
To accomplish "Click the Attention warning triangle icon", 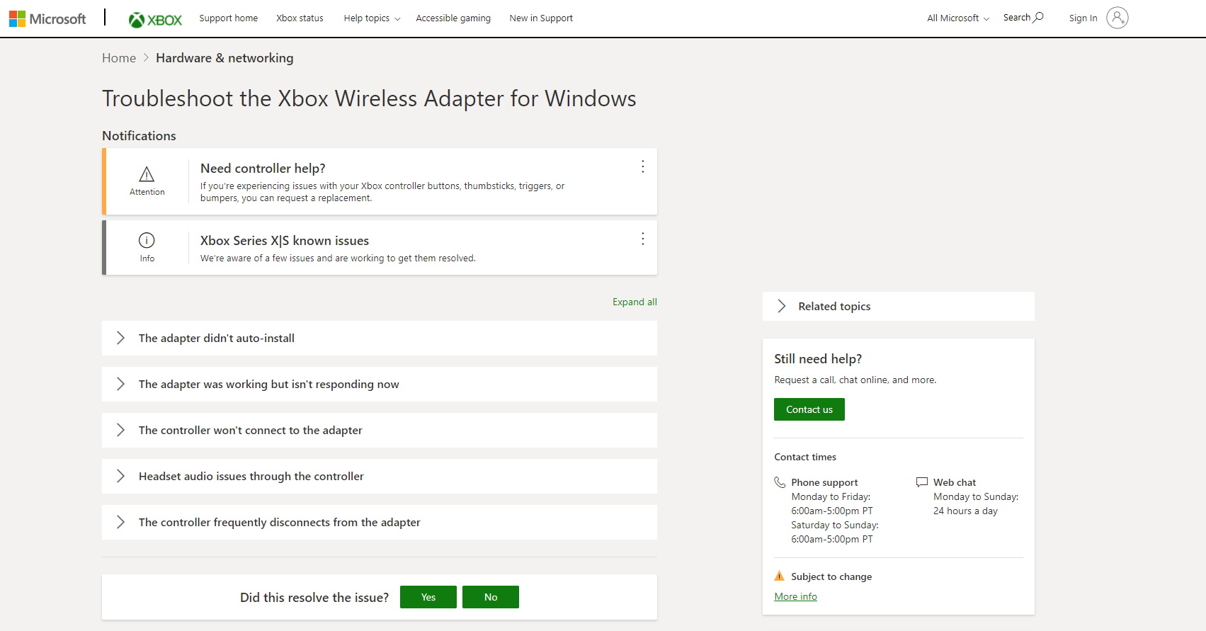I will [x=147, y=174].
